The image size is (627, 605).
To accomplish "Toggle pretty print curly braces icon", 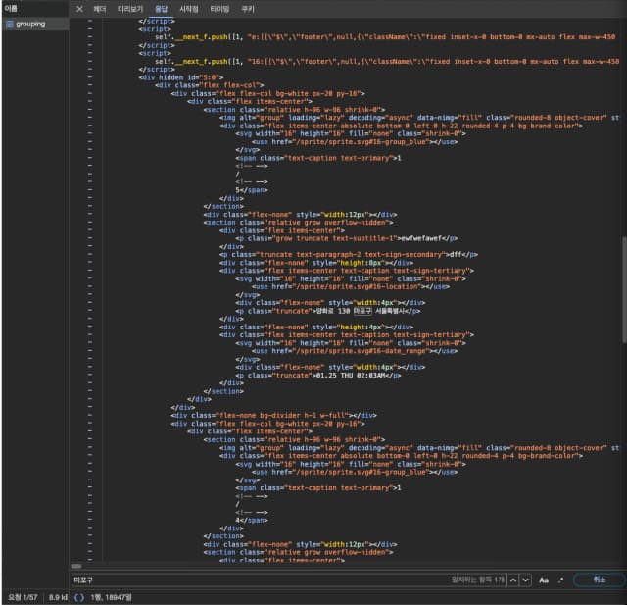I will point(79,597).
